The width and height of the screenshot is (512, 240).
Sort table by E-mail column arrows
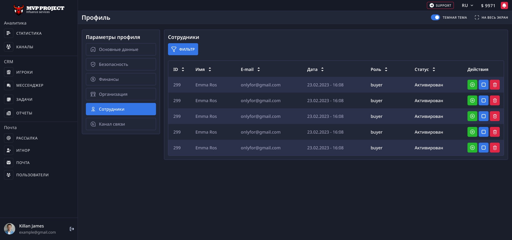pyautogui.click(x=259, y=69)
